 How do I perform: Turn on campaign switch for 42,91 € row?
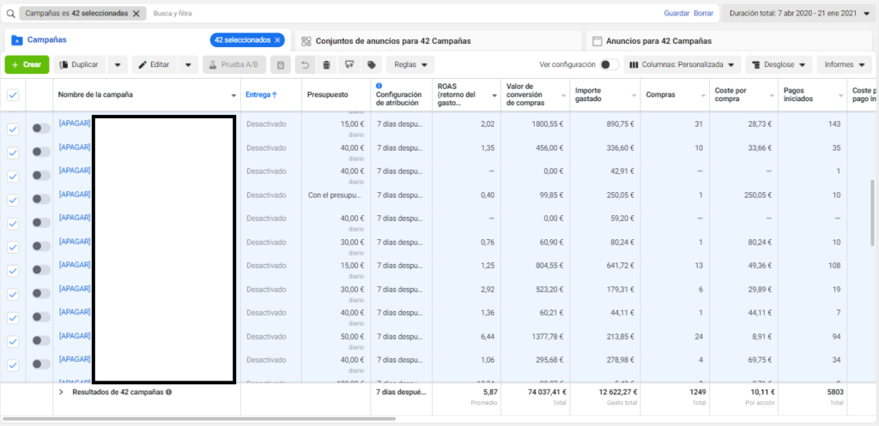[x=41, y=175]
